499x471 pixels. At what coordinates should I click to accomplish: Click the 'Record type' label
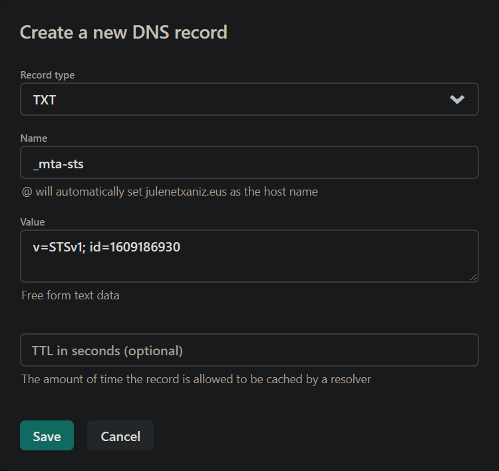click(x=47, y=75)
